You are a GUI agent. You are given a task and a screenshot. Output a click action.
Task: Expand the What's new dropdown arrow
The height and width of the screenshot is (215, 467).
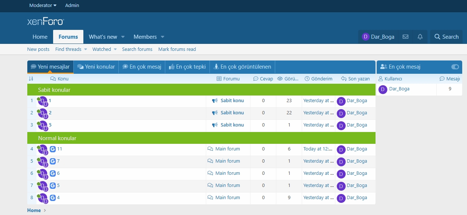tap(123, 37)
